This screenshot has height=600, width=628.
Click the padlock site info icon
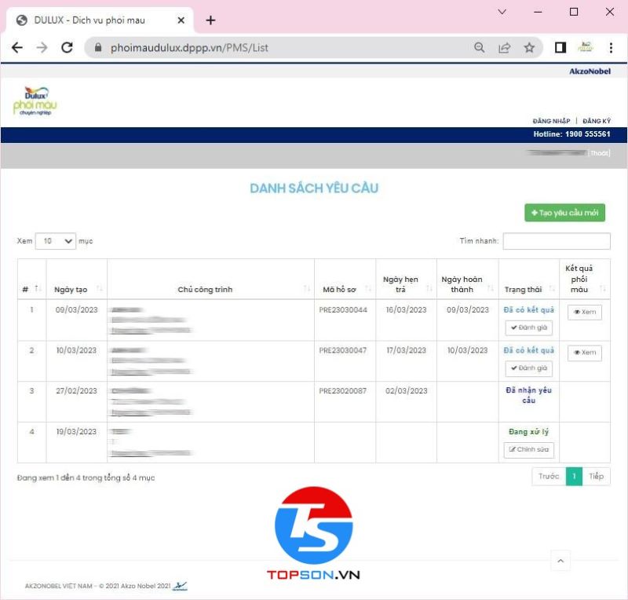coord(97,48)
